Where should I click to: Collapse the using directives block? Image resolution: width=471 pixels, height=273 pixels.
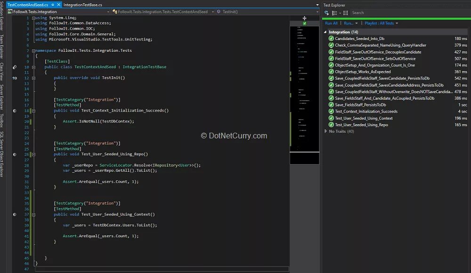click(x=33, y=18)
